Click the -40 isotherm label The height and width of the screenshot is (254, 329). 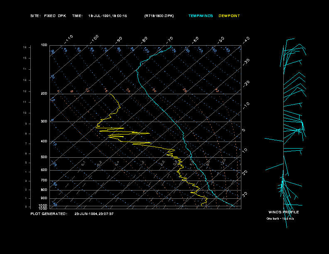(x=246, y=40)
